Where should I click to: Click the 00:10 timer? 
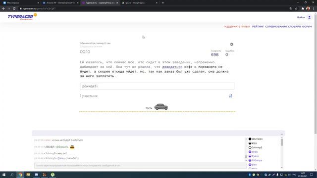85,51
